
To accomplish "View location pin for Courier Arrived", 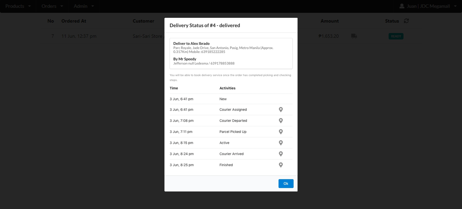I will tap(281, 154).
